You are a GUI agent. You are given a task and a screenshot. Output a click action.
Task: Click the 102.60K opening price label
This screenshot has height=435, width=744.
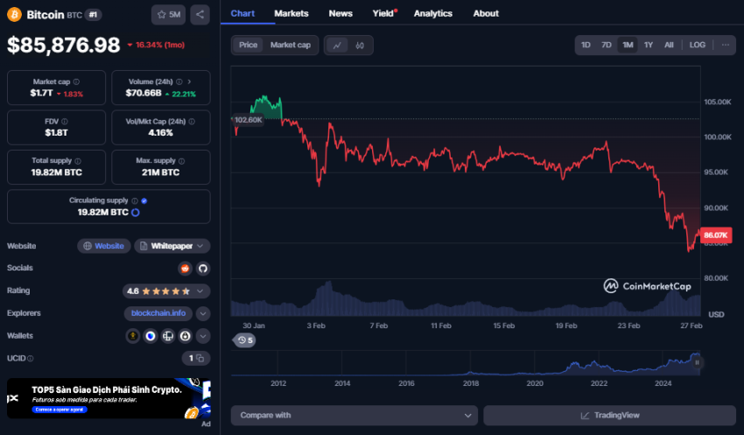tap(249, 120)
